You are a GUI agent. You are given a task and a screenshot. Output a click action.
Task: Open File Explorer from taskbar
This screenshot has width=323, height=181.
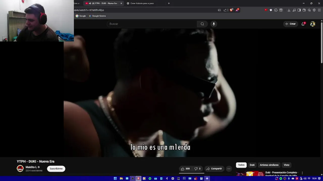(121, 178)
